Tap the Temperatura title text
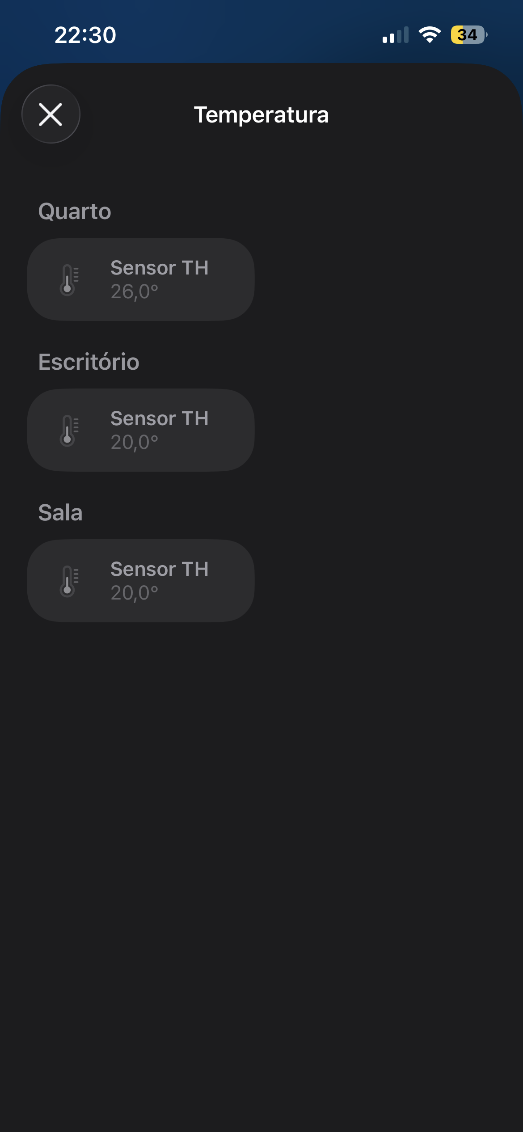523x1132 pixels. [261, 115]
